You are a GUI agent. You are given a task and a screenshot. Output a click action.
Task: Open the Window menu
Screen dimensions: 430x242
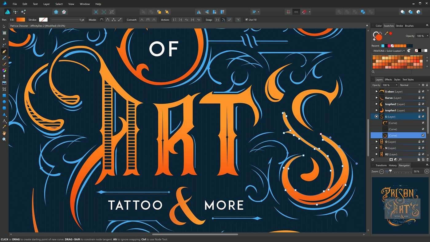85,4
